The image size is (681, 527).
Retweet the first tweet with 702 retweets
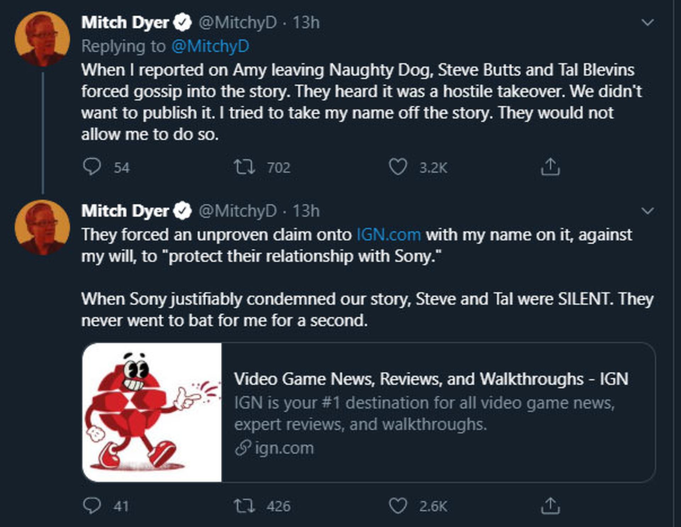[x=244, y=167]
